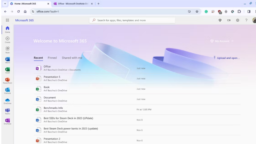Click the premium diamond icon in header
The height and width of the screenshot is (144, 256).
click(220, 20)
